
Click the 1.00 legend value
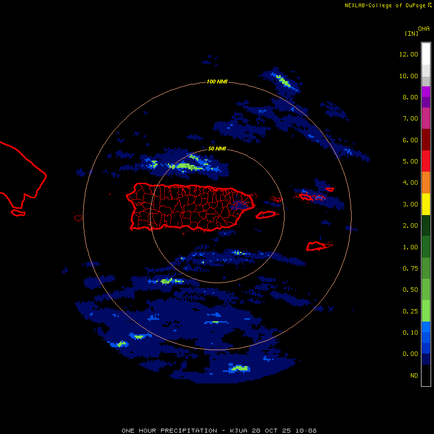[x=410, y=247]
